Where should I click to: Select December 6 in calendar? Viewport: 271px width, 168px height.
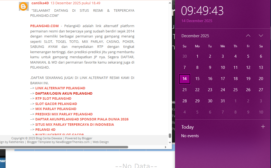coord(261,56)
